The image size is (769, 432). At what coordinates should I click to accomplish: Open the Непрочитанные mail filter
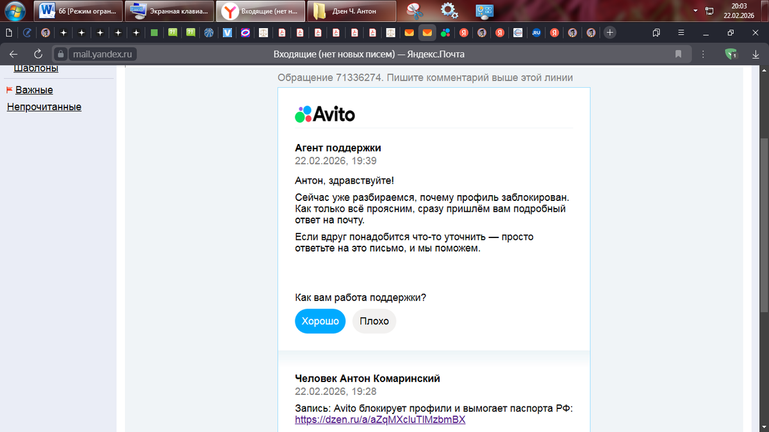point(44,107)
